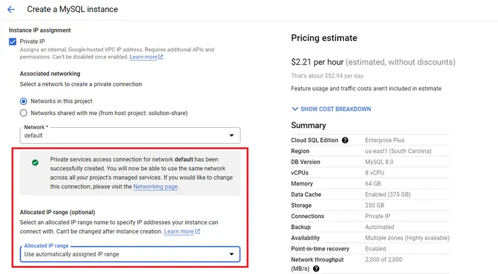Open the Network dropdown set to default
498x274 pixels.
130,135
